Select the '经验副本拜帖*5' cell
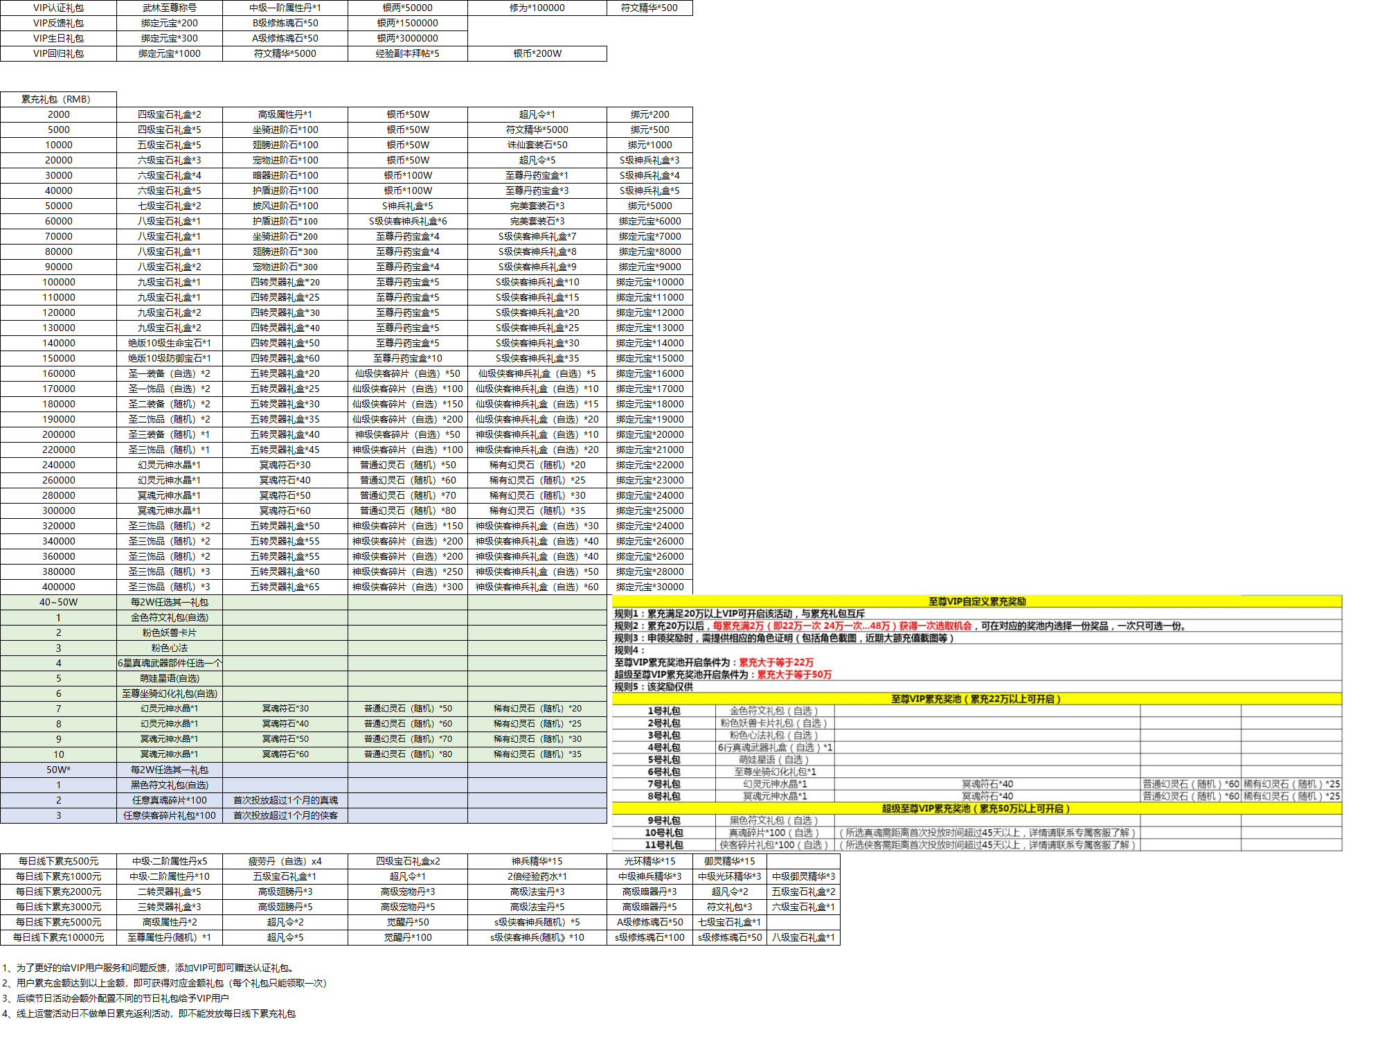 pos(408,53)
